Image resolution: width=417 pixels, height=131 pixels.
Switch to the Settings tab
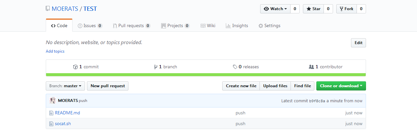[x=269, y=25]
